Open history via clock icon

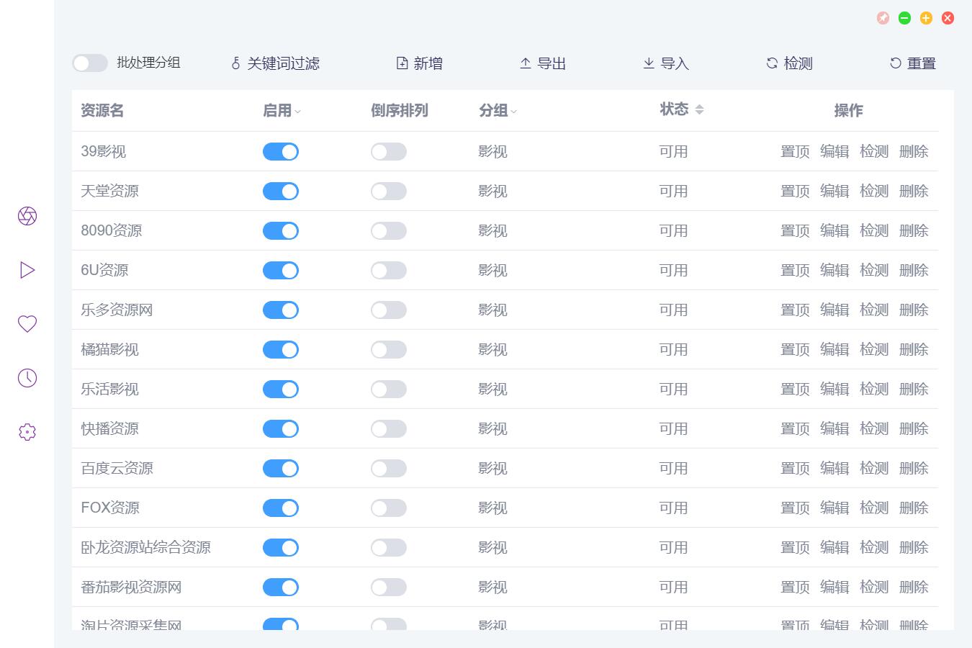[x=27, y=378]
